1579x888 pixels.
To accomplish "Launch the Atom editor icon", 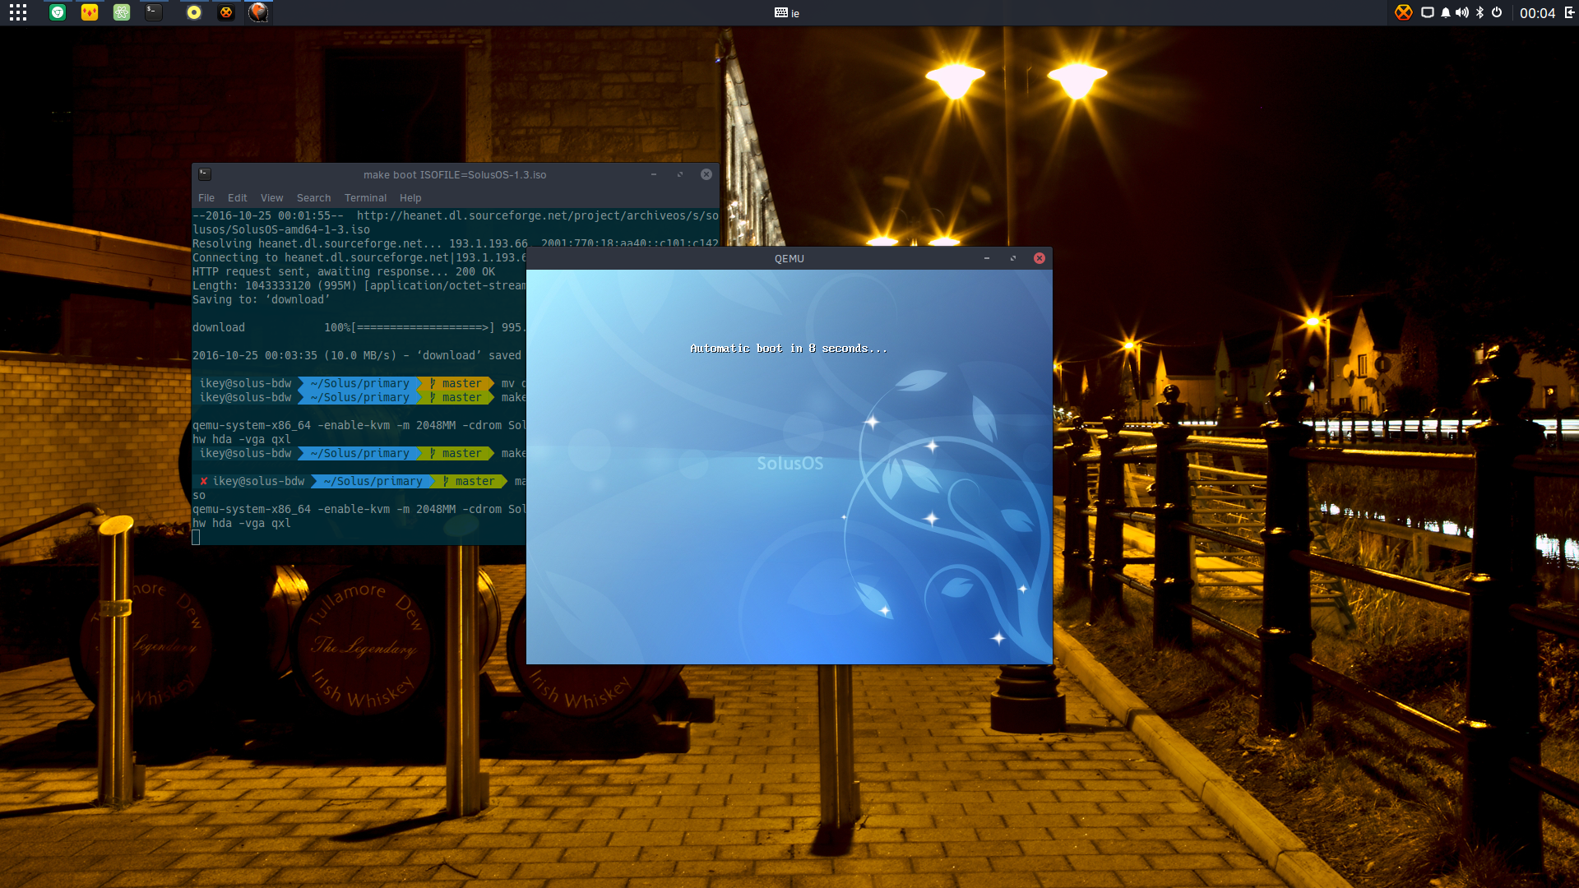I will [122, 12].
